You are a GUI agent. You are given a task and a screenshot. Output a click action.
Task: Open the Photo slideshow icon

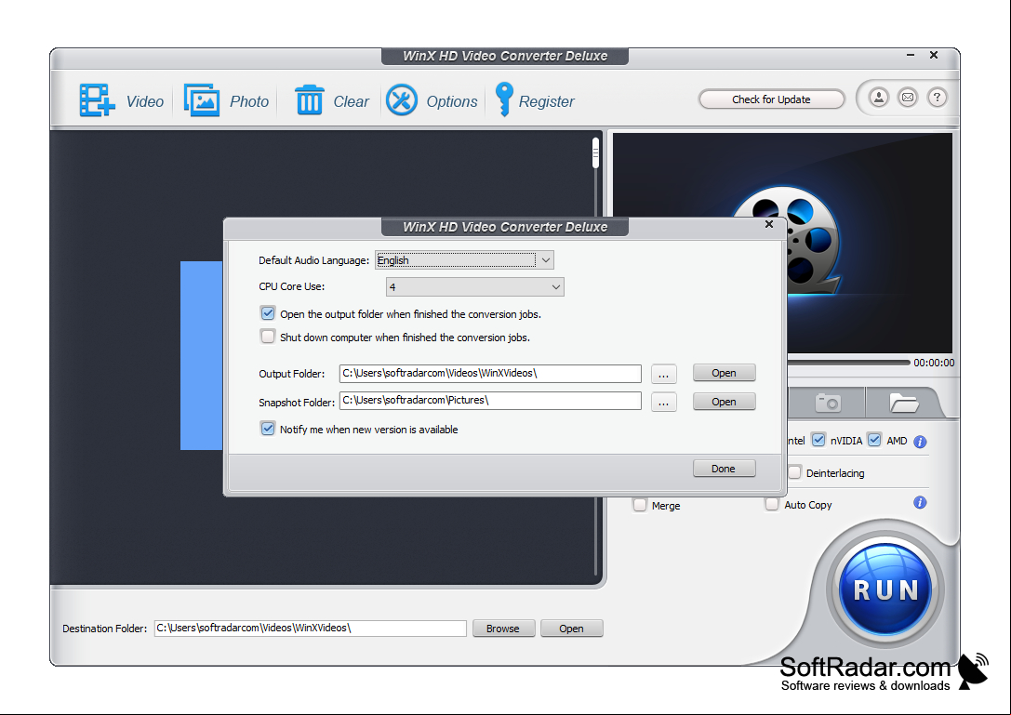click(202, 99)
